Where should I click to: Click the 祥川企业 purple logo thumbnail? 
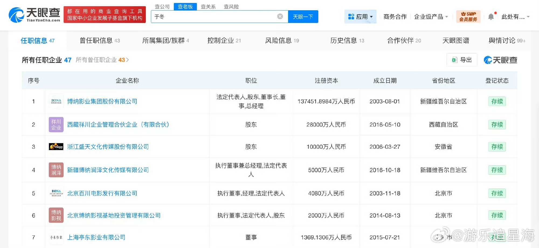[56, 124]
